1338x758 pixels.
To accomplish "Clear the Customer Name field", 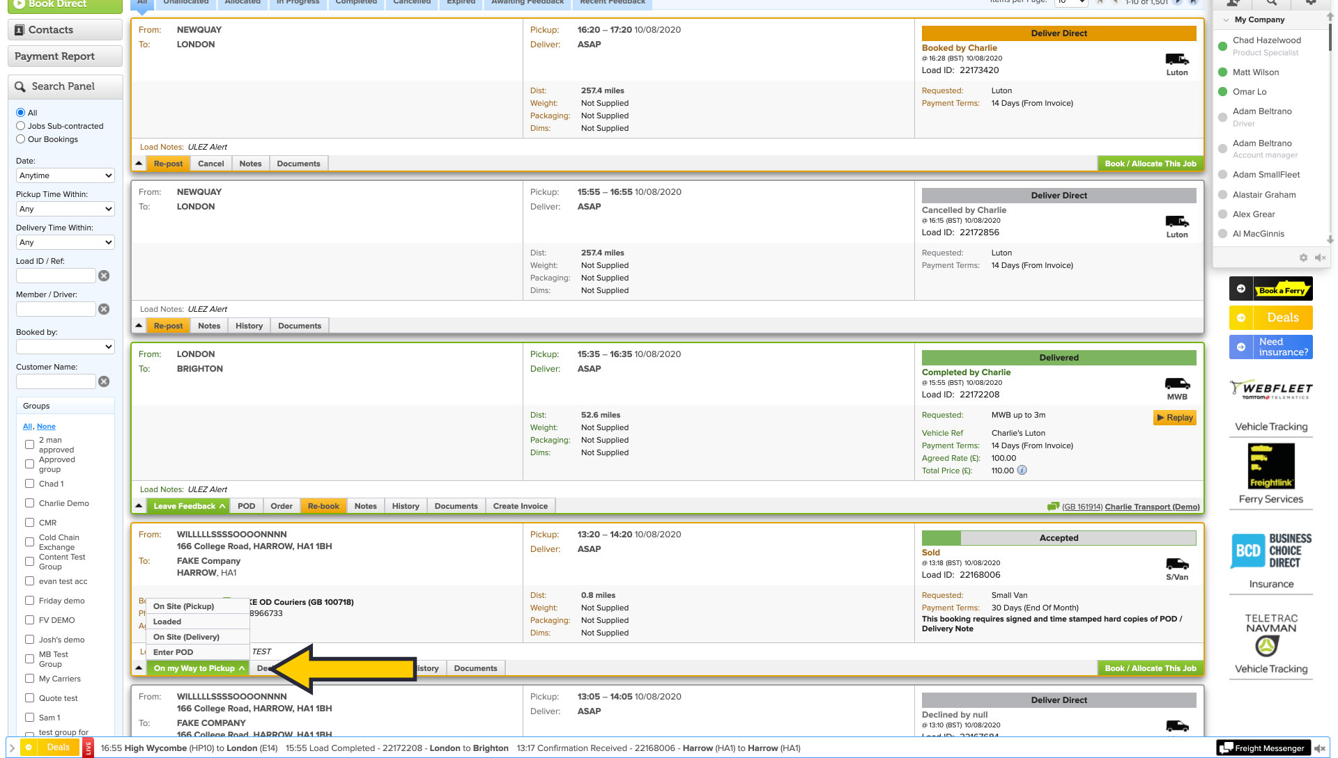I will (104, 381).
